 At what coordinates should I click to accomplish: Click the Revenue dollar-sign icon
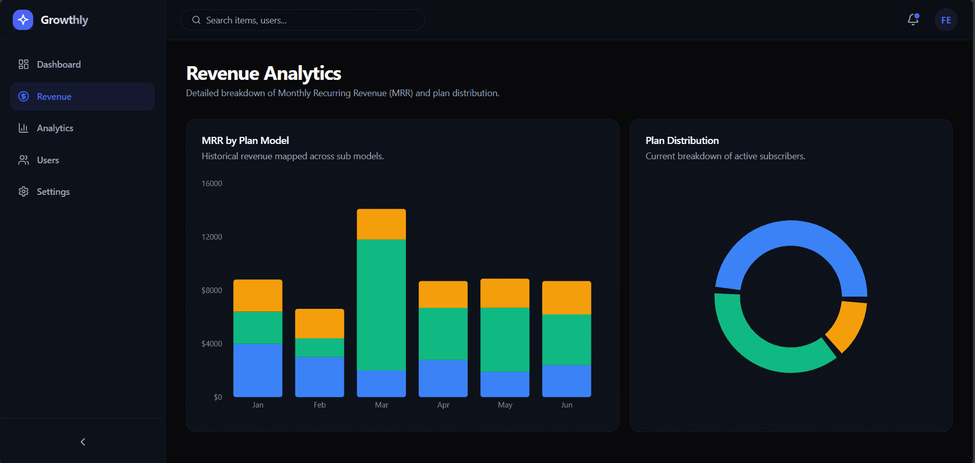click(x=23, y=96)
